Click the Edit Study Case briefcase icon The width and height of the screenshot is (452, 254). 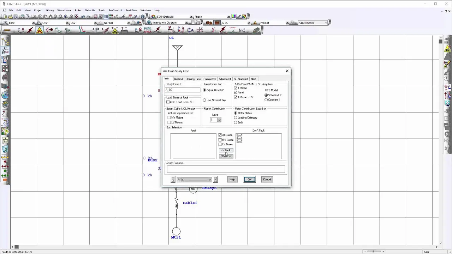[x=217, y=23]
